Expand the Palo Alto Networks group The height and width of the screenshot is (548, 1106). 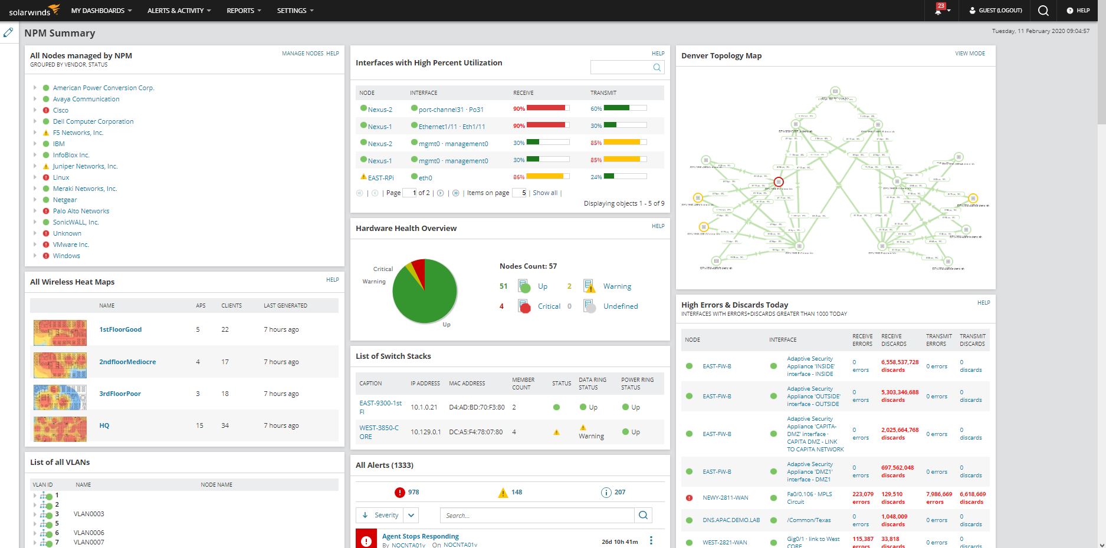[35, 211]
